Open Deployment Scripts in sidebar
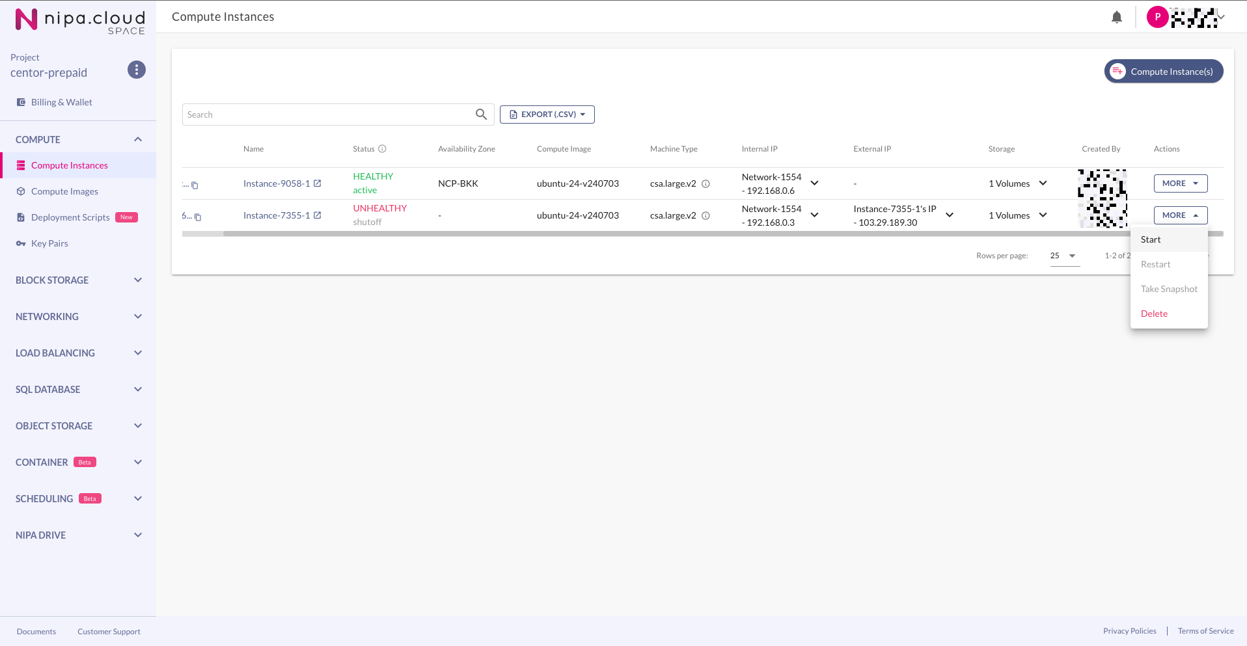Image resolution: width=1247 pixels, height=646 pixels. click(78, 217)
